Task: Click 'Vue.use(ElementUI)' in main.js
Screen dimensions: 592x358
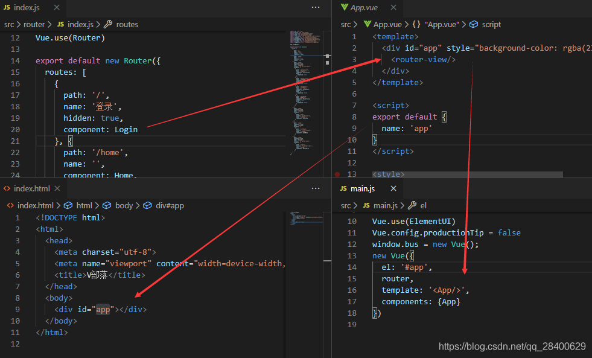Action: [414, 222]
